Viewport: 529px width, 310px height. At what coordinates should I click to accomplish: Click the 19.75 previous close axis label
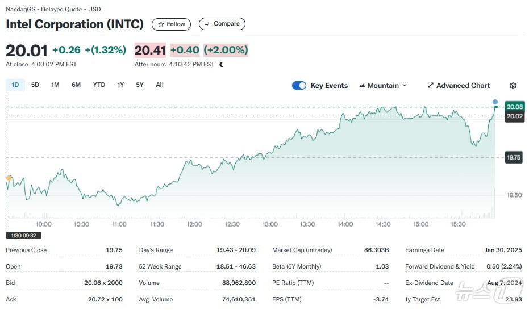[x=514, y=157]
